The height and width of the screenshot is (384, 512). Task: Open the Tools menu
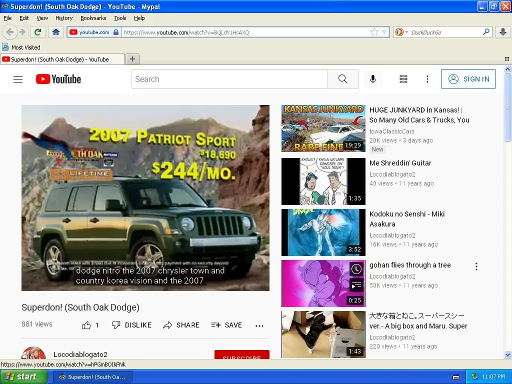120,18
